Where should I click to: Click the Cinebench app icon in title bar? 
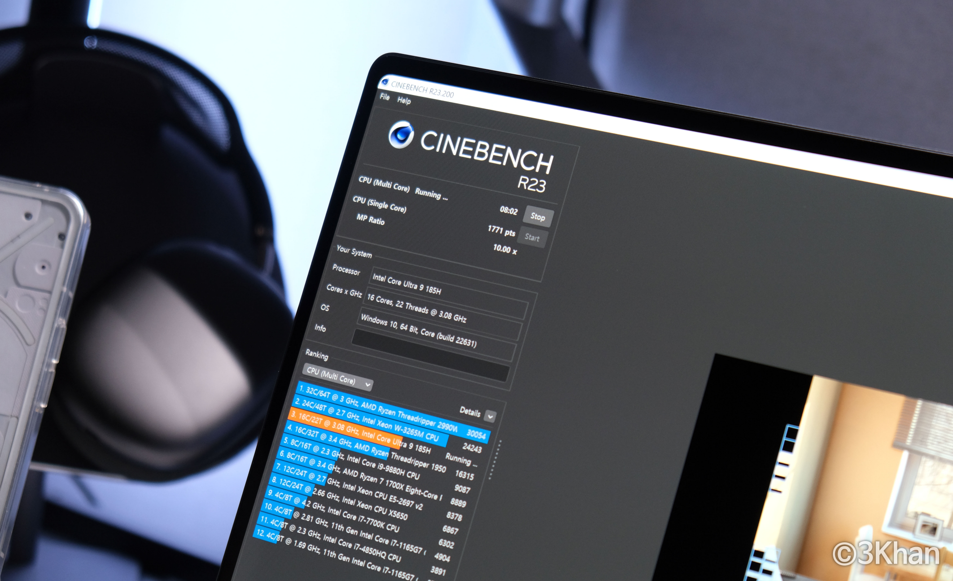click(385, 82)
